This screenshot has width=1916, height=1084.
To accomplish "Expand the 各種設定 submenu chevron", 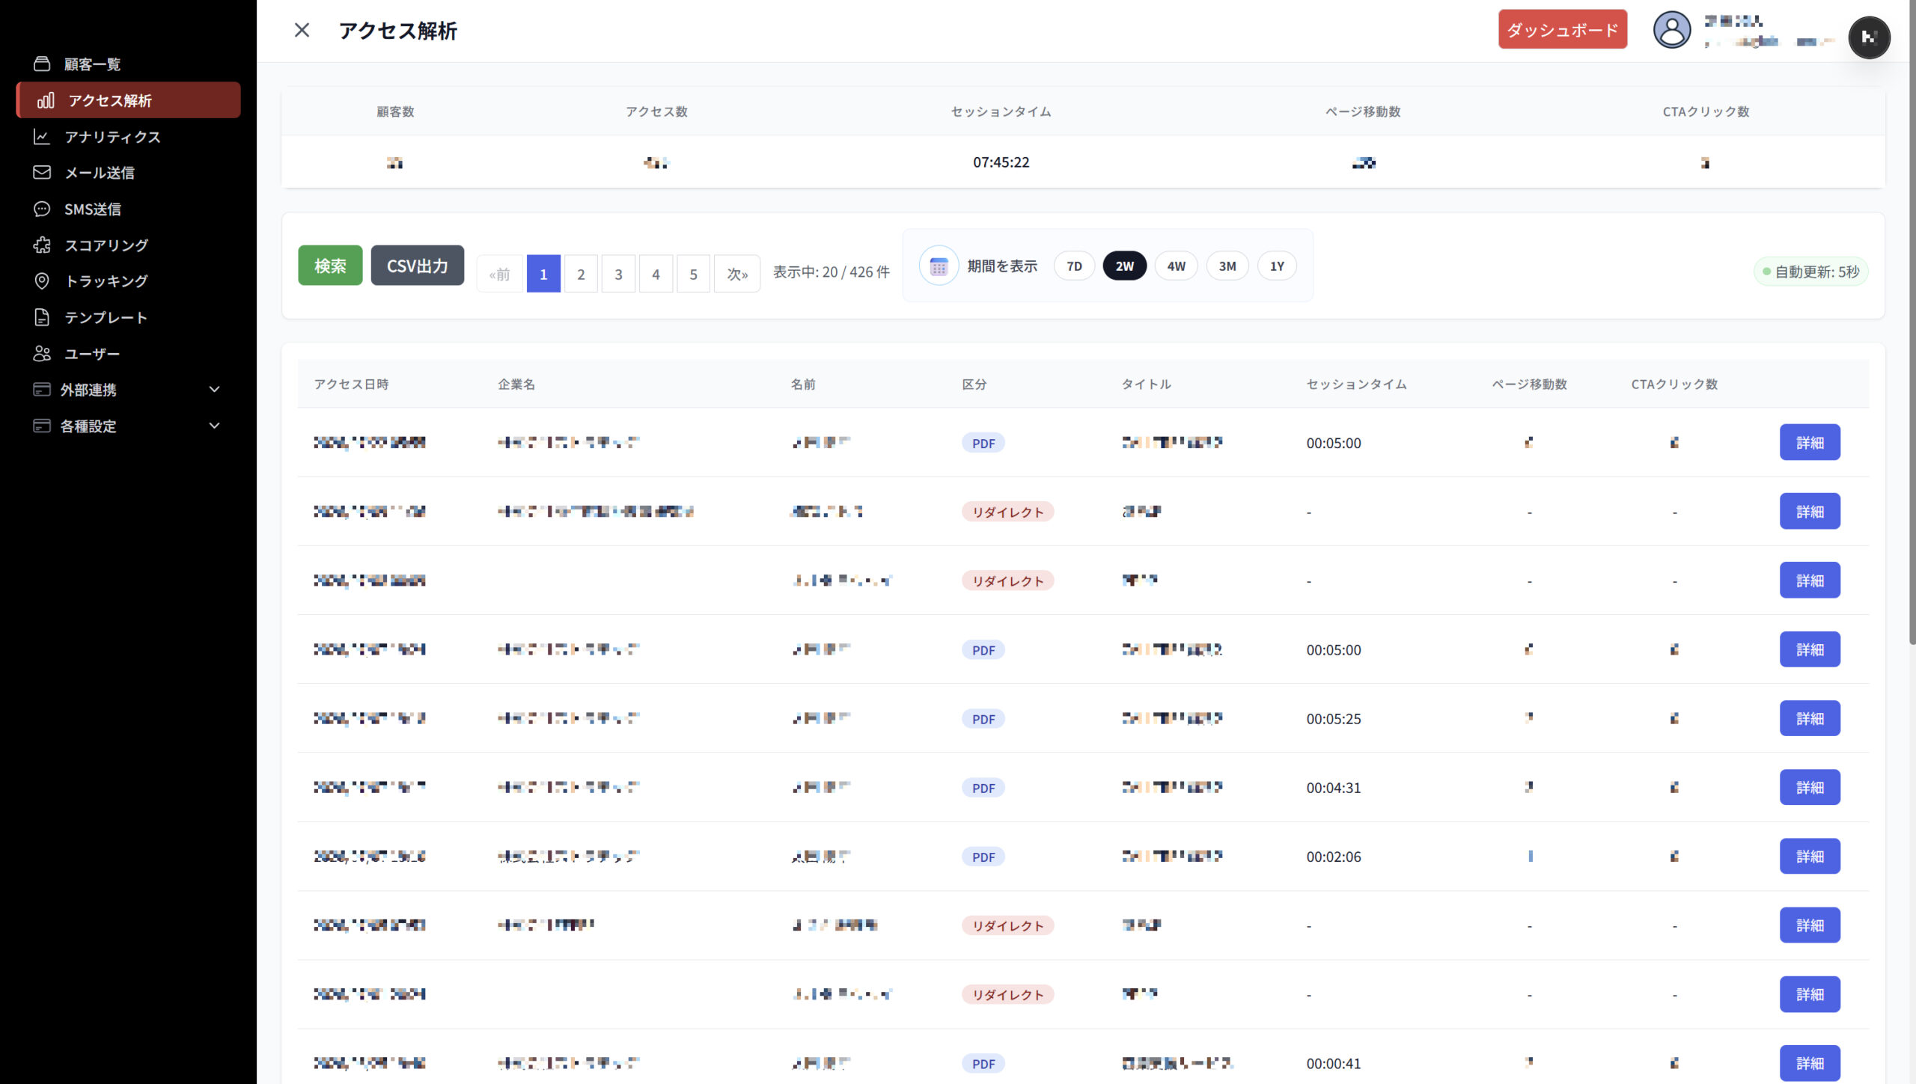I will 214,426.
